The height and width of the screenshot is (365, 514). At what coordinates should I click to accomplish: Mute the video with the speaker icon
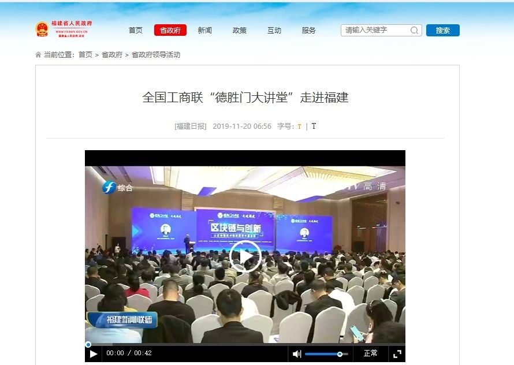click(x=297, y=354)
